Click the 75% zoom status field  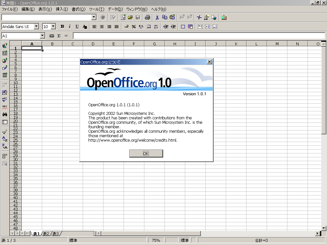coord(156,241)
